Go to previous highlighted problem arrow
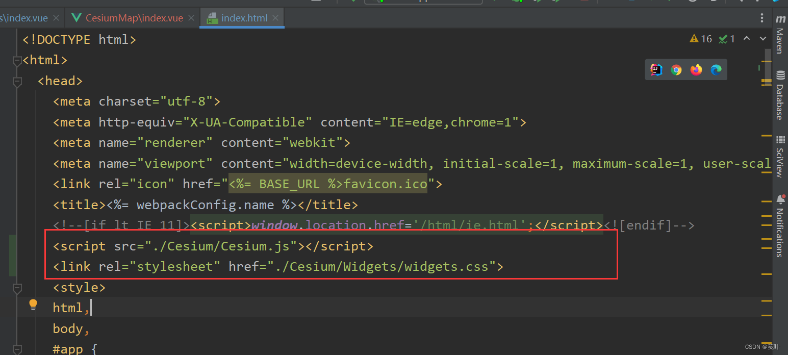The height and width of the screenshot is (355, 788). point(747,39)
